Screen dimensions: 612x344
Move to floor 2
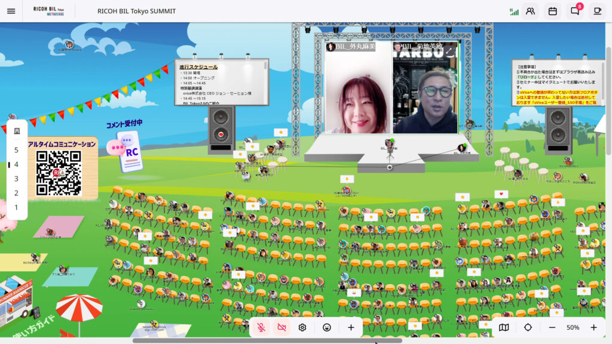coord(16,193)
